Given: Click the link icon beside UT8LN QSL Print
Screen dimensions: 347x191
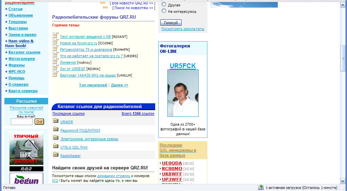Looking at the screenshot, I should (x=56, y=146).
